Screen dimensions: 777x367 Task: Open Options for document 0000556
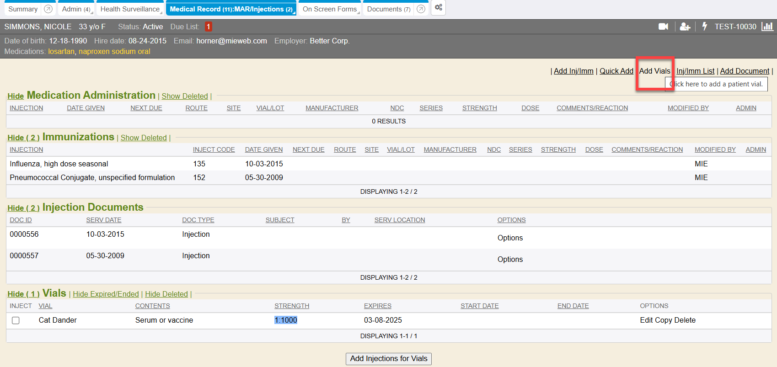pyautogui.click(x=510, y=238)
